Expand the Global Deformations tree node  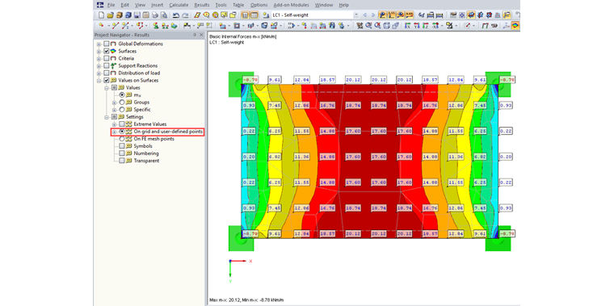coord(99,44)
